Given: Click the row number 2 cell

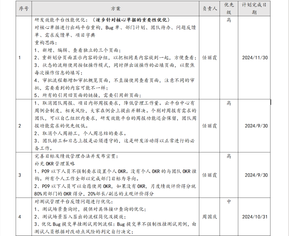Looking at the screenshot, I should tap(19, 126).
